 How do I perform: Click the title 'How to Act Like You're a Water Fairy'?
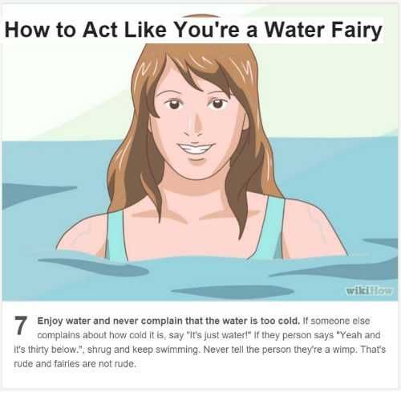coord(193,30)
